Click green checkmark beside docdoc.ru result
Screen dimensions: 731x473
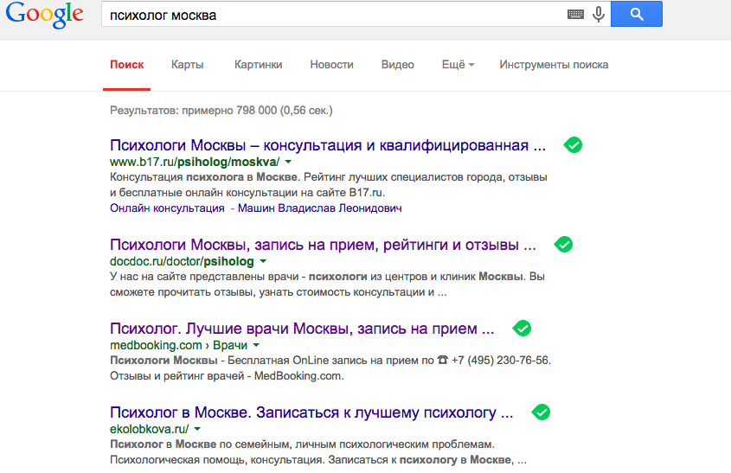(x=564, y=244)
